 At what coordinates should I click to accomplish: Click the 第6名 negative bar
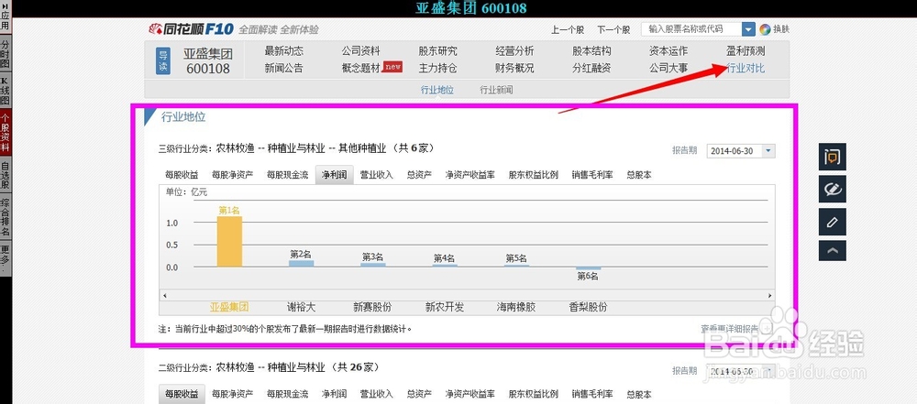(588, 268)
